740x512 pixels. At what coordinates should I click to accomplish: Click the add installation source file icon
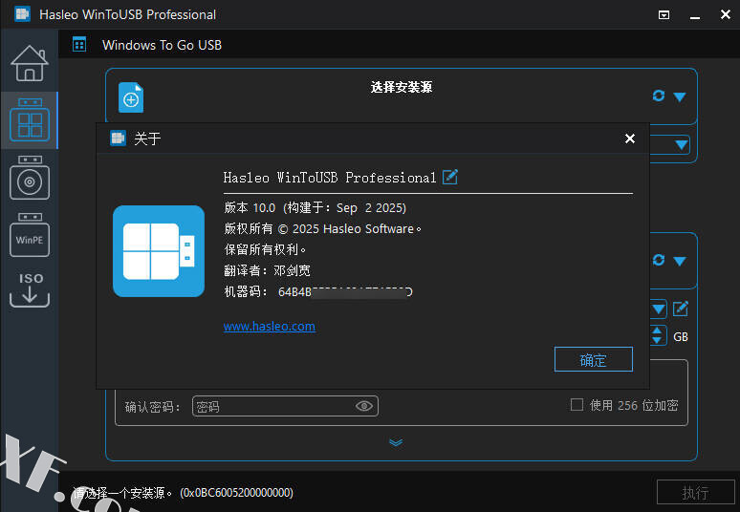131,97
